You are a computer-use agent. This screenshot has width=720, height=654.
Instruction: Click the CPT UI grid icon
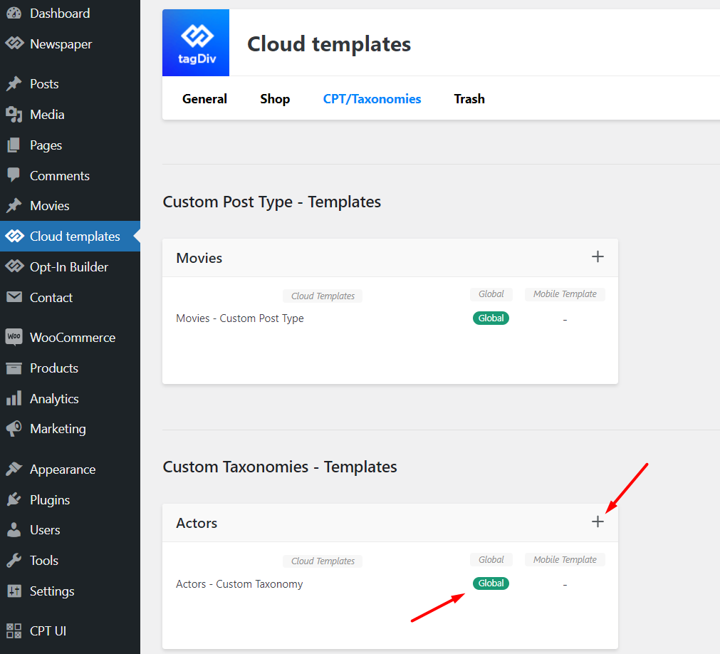tap(14, 630)
